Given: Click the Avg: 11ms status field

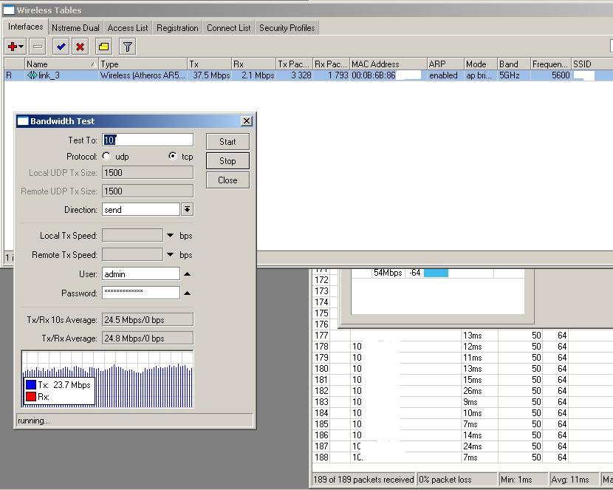Looking at the screenshot, I should pos(573,480).
